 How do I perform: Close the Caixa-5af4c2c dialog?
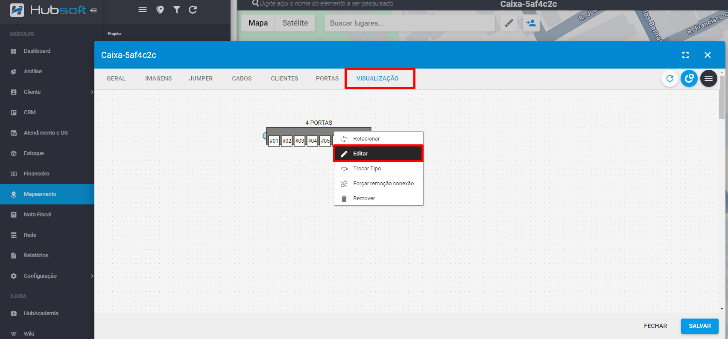(x=708, y=55)
